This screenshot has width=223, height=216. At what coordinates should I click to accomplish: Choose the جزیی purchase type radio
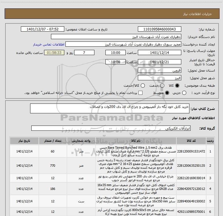point(184,93)
